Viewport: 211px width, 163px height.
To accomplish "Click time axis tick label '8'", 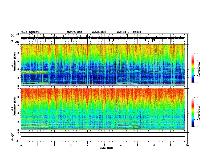I will tap(154, 145).
